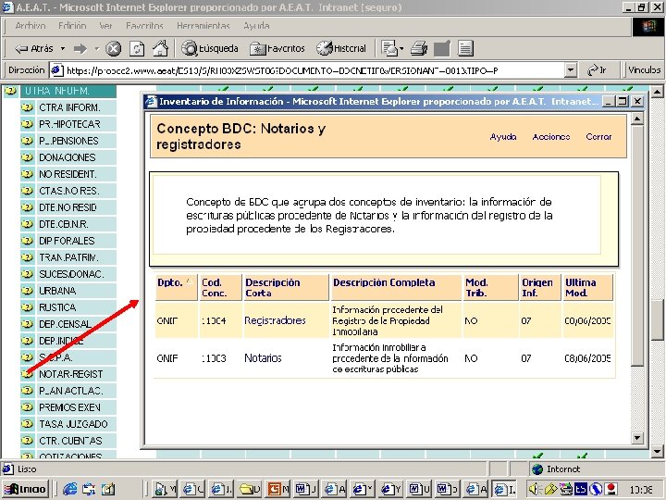The image size is (666, 500).
Task: Click the icon beside CTRA INFORM.
Action: 27,107
